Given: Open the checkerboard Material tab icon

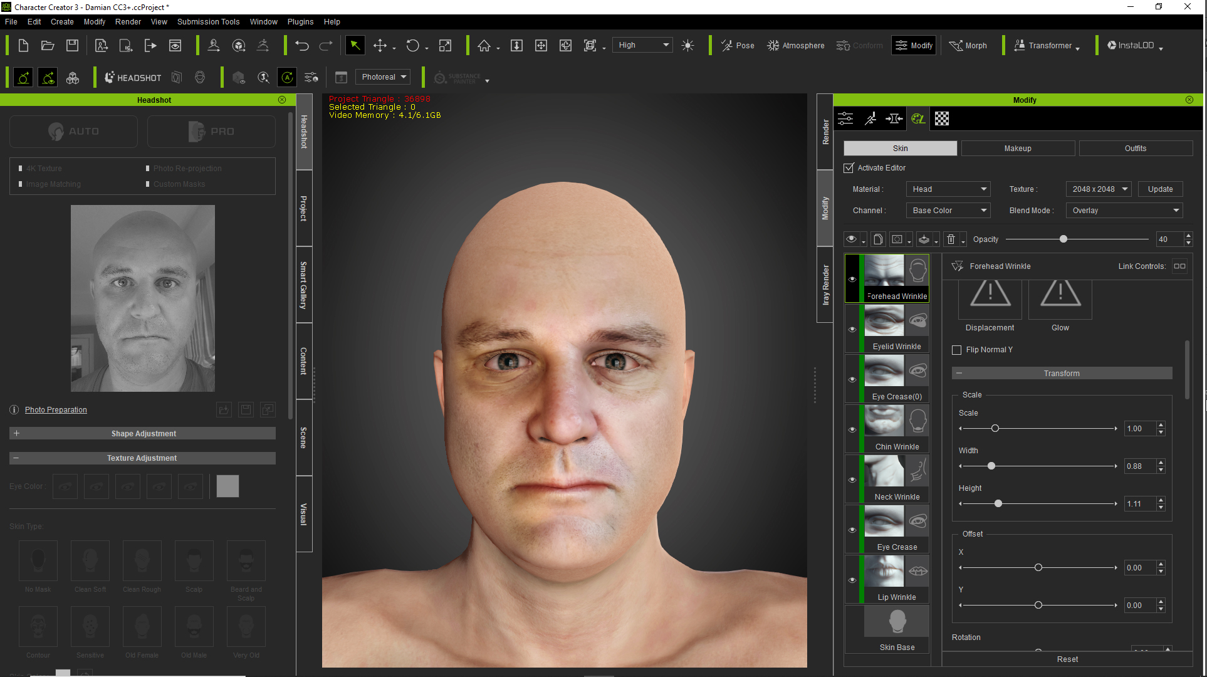Looking at the screenshot, I should 942,118.
